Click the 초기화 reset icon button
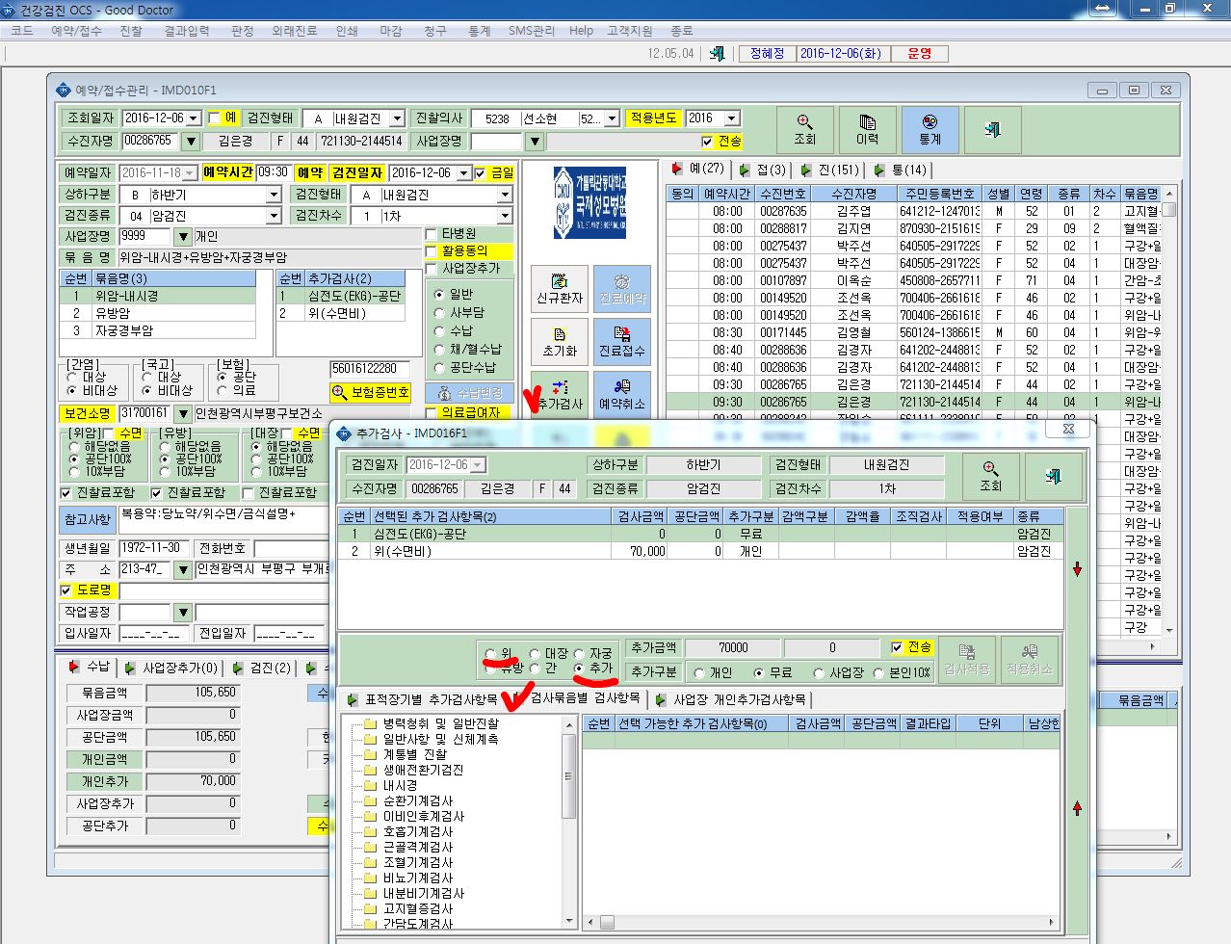Image resolution: width=1231 pixels, height=944 pixels. coord(560,341)
